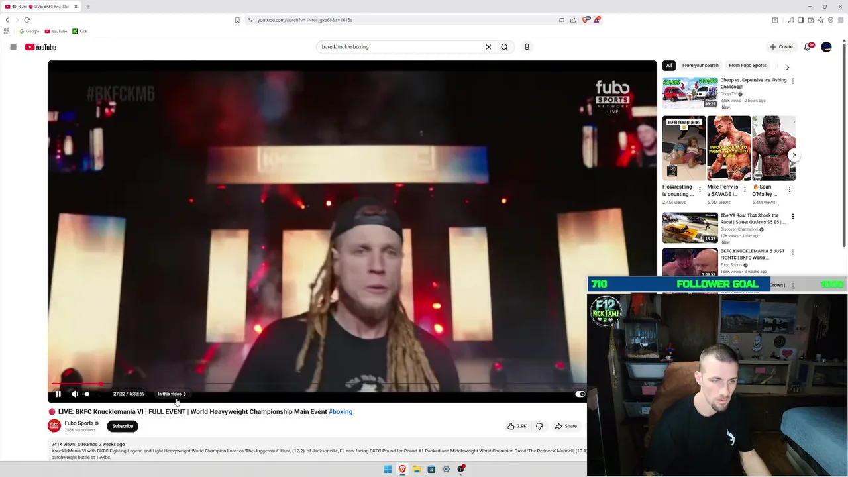The image size is (848, 477).
Task: Open options for the KnuckleMania 5 video
Action: 793,252
